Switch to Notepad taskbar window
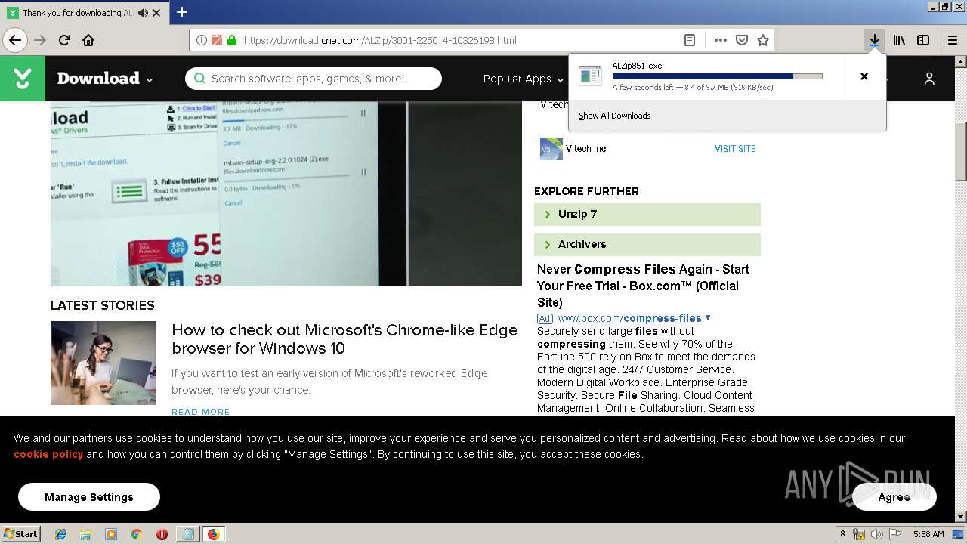 click(187, 534)
